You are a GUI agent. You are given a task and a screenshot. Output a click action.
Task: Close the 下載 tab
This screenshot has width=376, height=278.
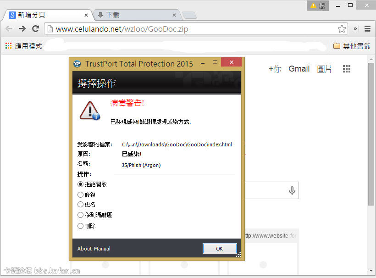tap(174, 15)
